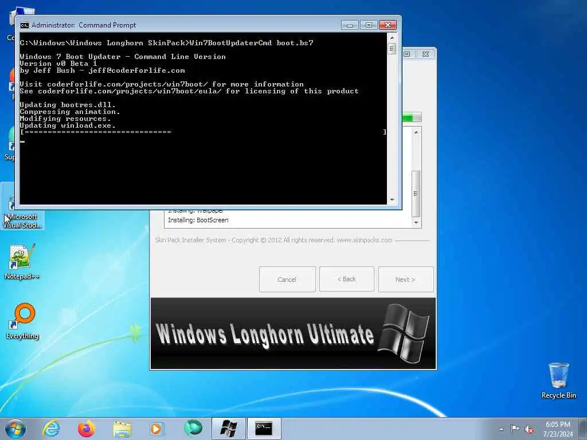Click Command Prompt scrollbar up arrow
Image resolution: width=587 pixels, height=440 pixels.
tap(392, 38)
